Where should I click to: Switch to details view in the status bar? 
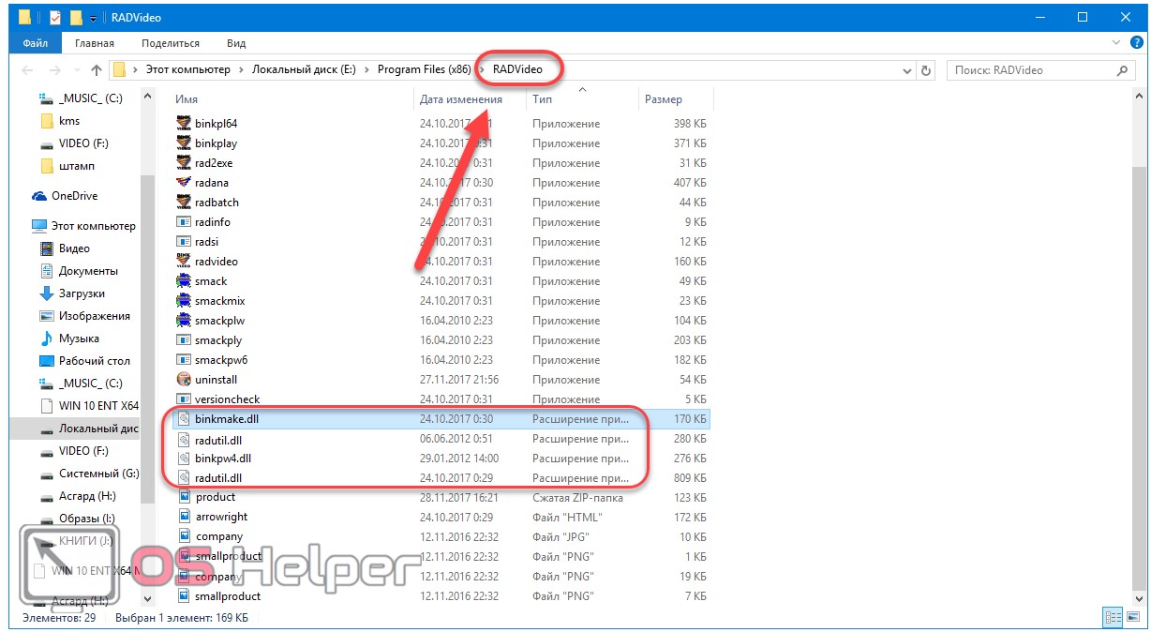pyautogui.click(x=1113, y=617)
